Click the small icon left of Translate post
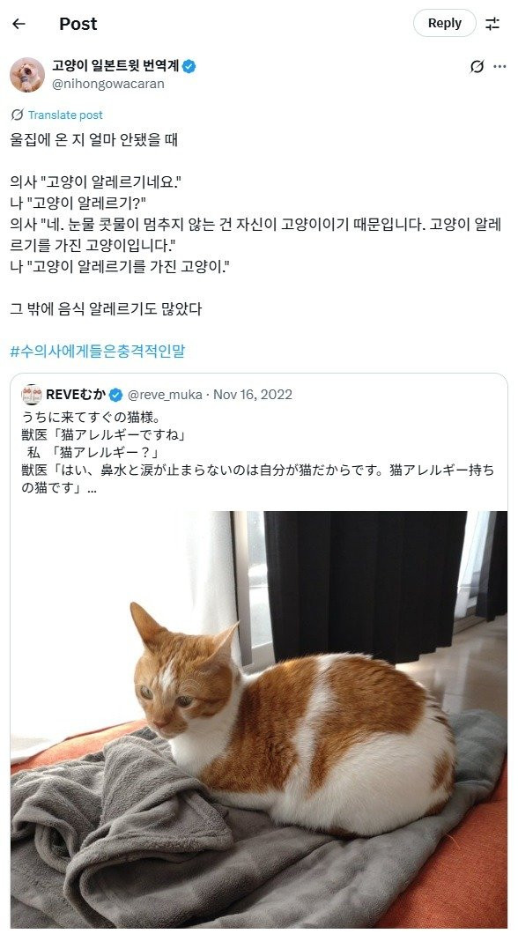 coord(18,115)
